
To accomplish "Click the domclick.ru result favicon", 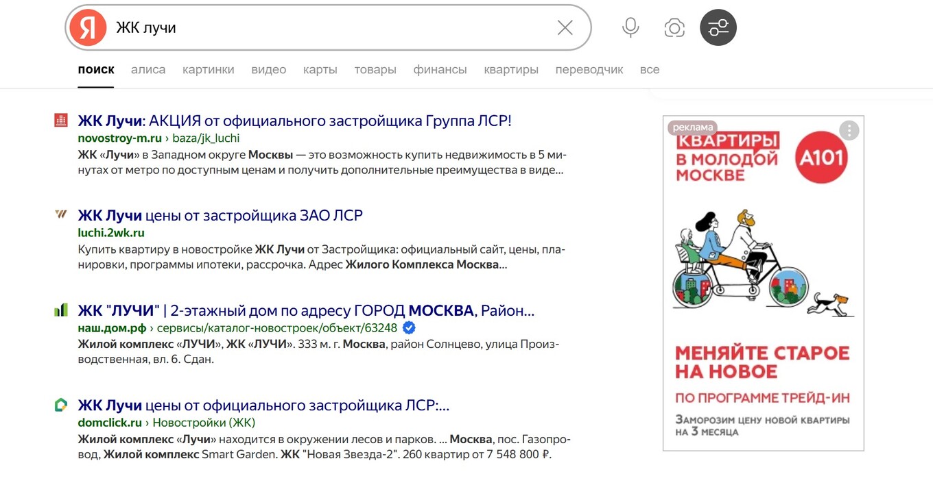I will point(61,405).
